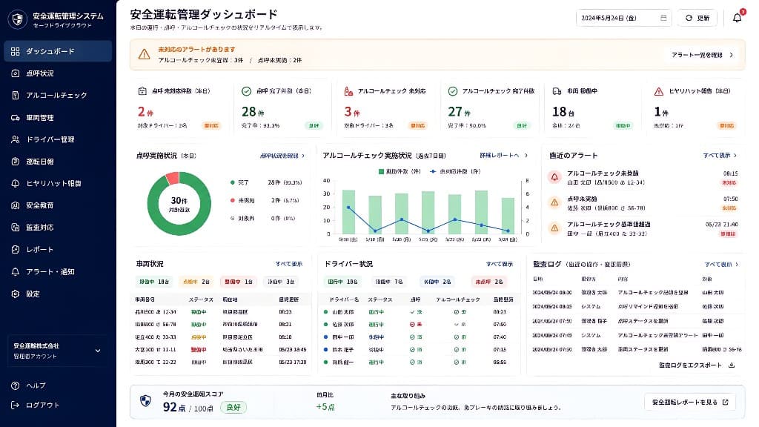
Task: Click the donut chart showing 30件
Action: (179, 204)
